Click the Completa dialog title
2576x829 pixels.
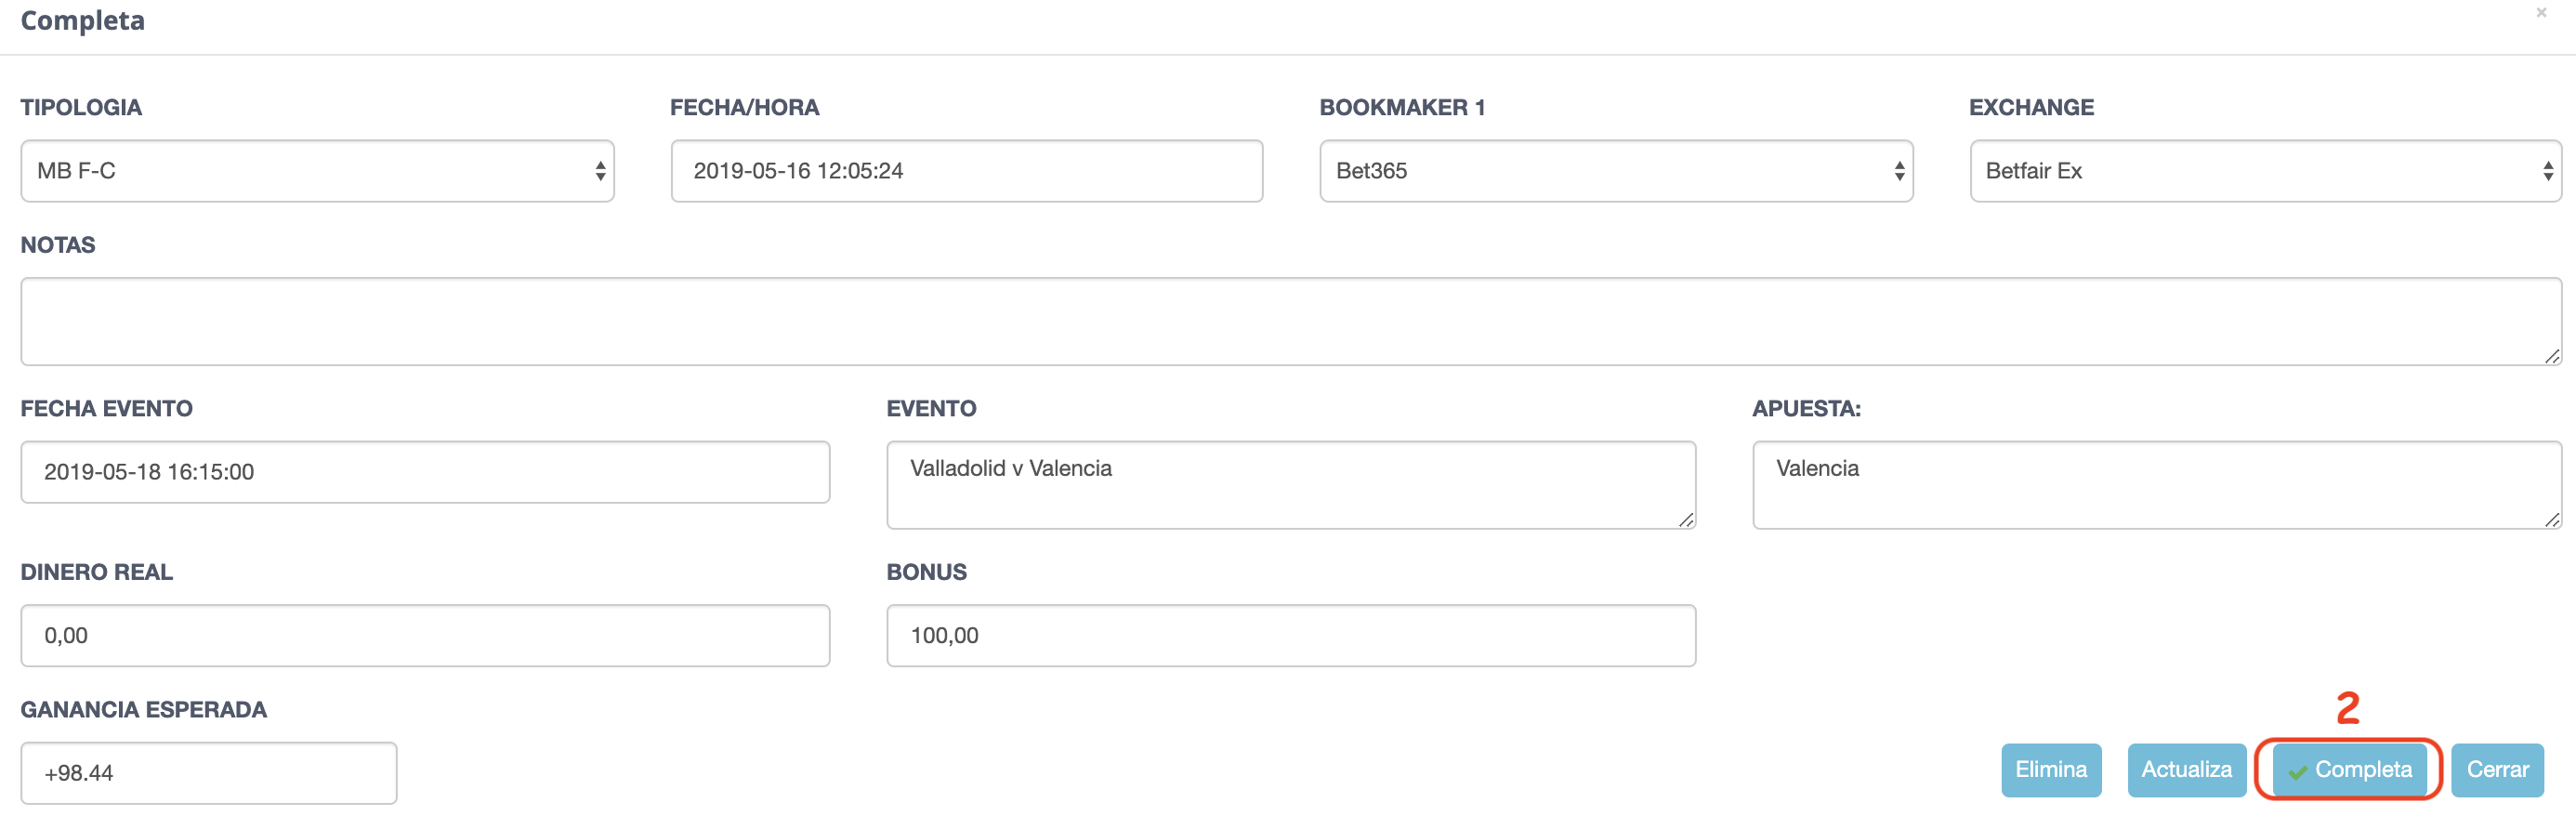(83, 20)
